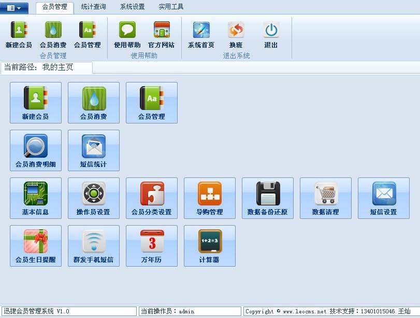This screenshot has width=420, height=318.
Task: Open the 系统设置 ribbon tab
Action: (132, 7)
